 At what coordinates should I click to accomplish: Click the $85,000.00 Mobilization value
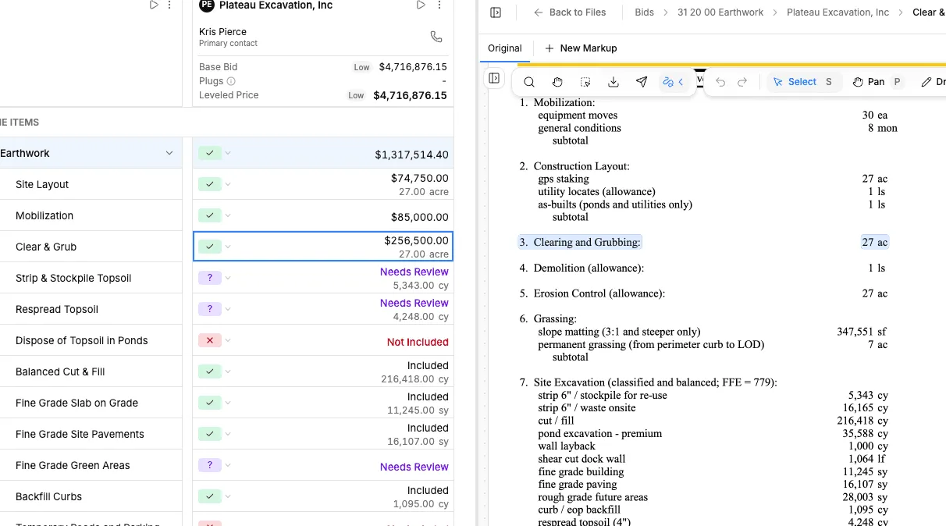(420, 217)
